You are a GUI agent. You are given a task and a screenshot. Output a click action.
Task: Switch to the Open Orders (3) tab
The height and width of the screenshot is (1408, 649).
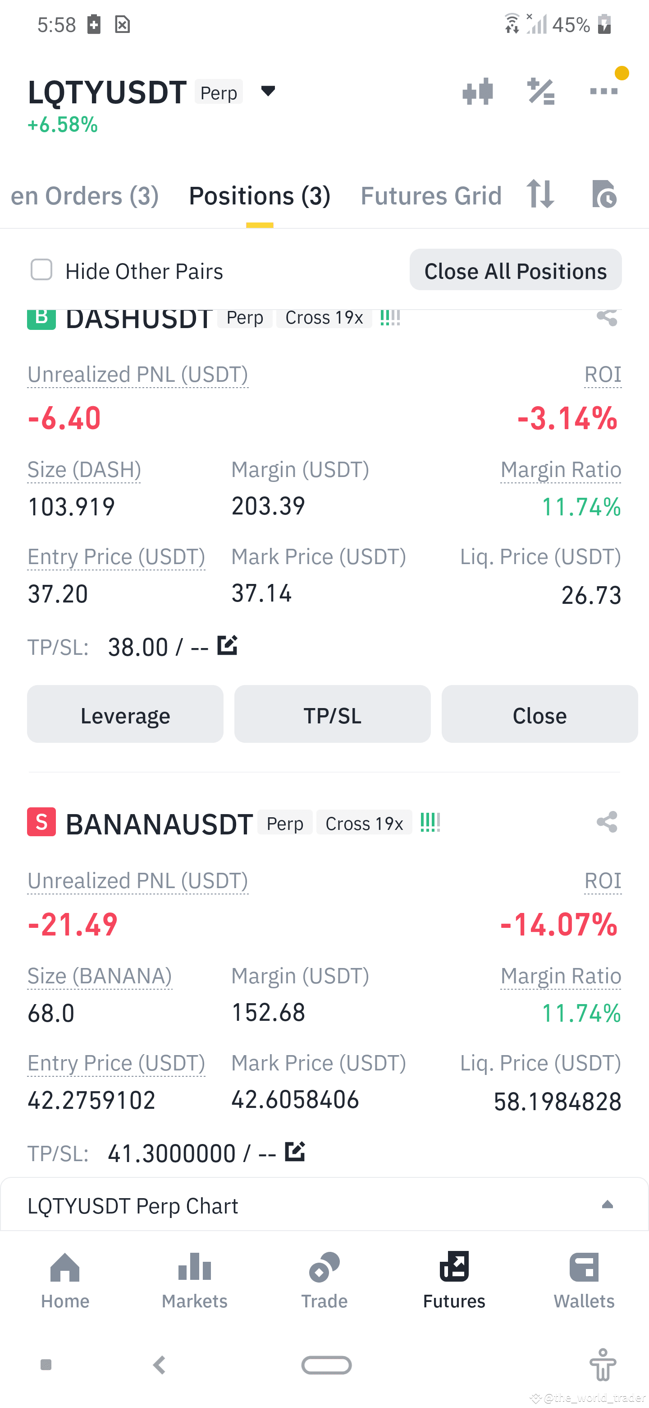[x=85, y=196]
